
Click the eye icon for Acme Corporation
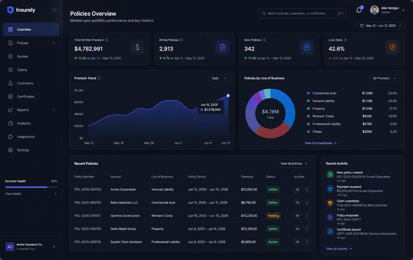point(297,190)
